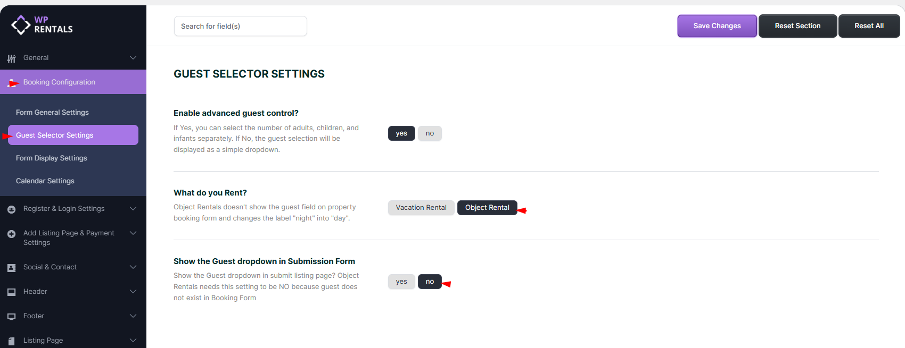Click the Footer monitor icon
Image resolution: width=905 pixels, height=348 pixels.
click(11, 317)
